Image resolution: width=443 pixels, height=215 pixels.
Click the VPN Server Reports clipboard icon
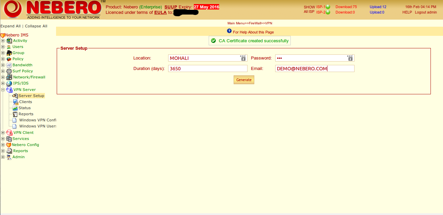(x=15, y=114)
